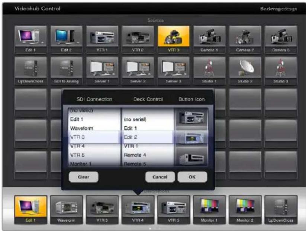
Task: Click the Cancel button
Action: (x=160, y=177)
